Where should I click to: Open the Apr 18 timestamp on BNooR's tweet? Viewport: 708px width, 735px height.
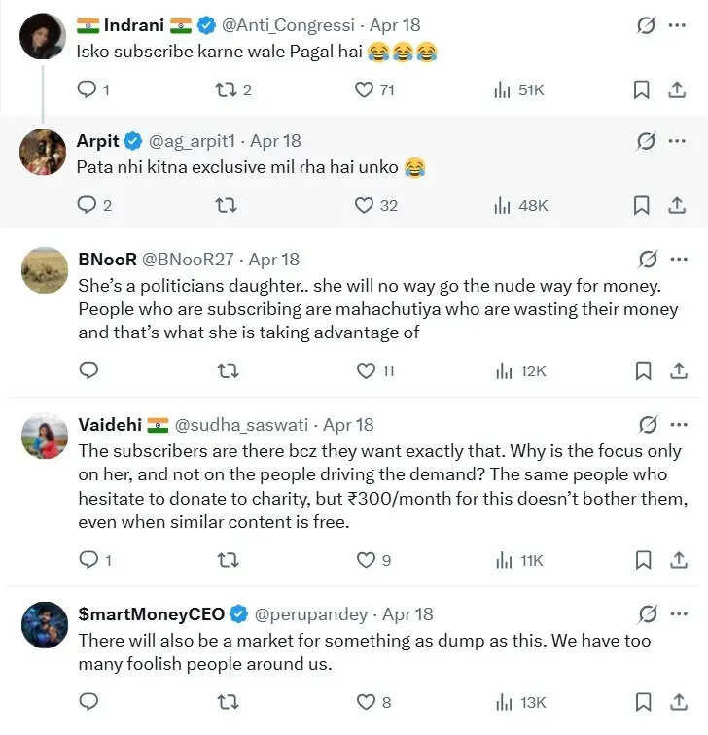275,260
